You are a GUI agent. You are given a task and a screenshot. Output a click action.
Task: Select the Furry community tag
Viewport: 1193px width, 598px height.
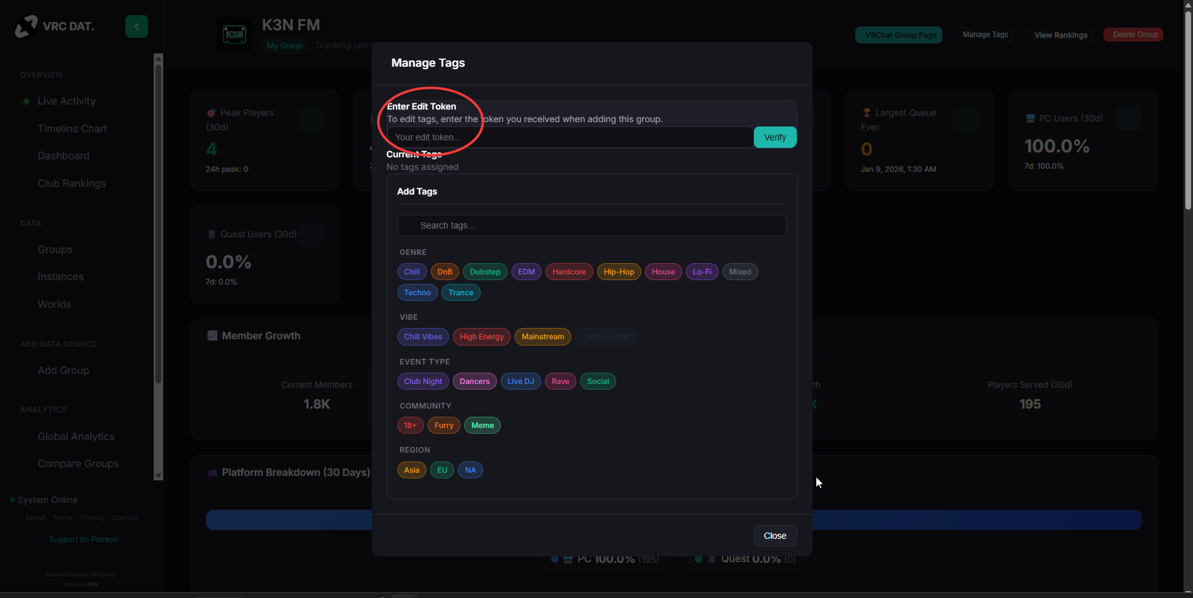[x=443, y=426]
